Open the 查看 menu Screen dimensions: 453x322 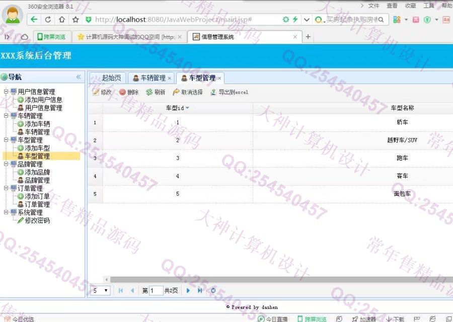click(392, 6)
